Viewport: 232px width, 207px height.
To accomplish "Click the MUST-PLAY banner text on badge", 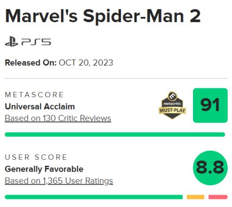I will pos(172,111).
